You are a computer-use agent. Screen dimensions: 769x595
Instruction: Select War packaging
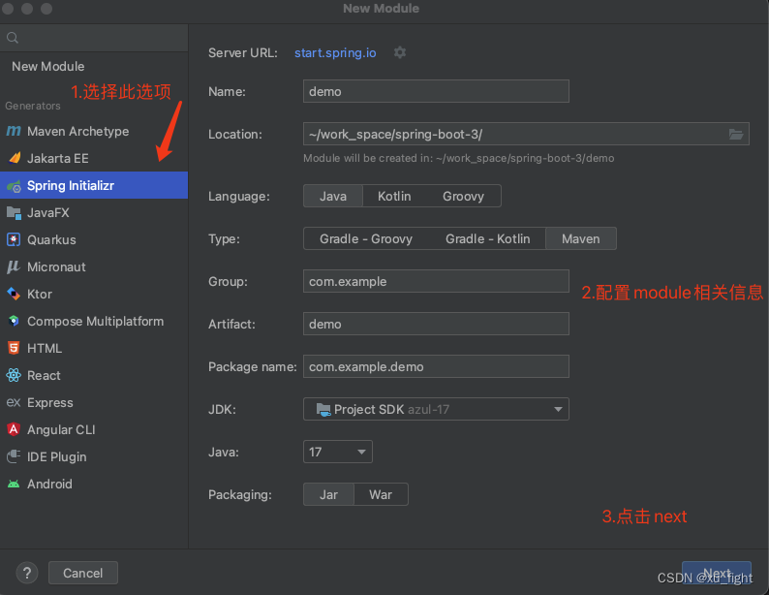(381, 494)
